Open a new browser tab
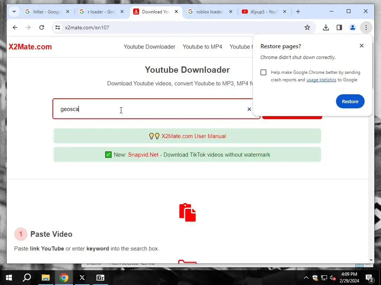381x285 pixels. (x=298, y=12)
